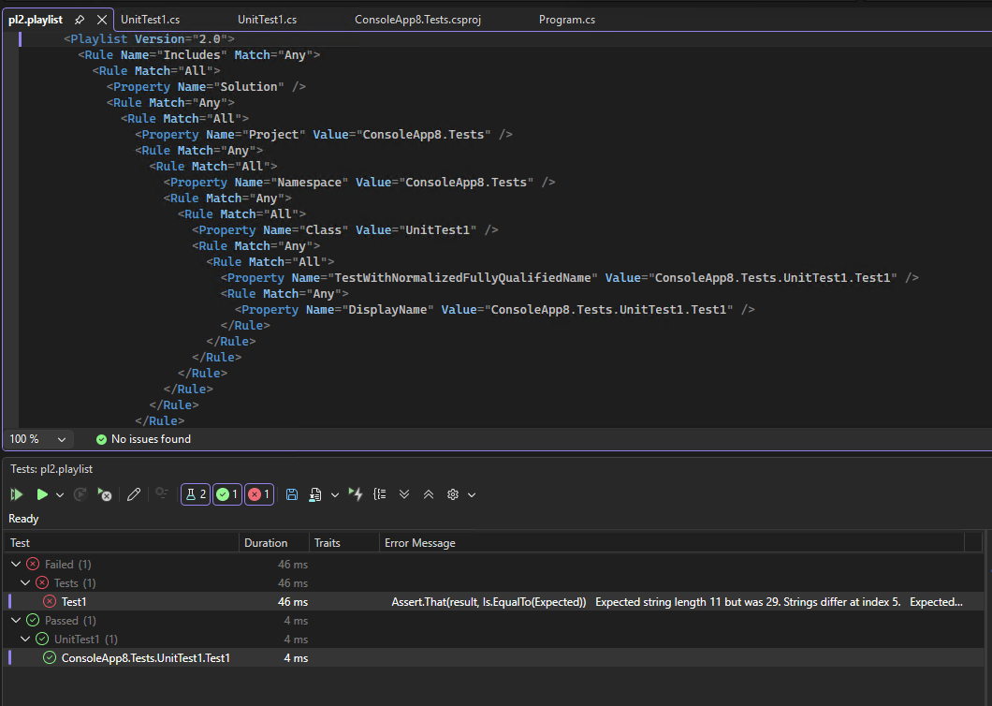The image size is (992, 706).
Task: Collapse all test results with the chevron icon
Action: 428,494
